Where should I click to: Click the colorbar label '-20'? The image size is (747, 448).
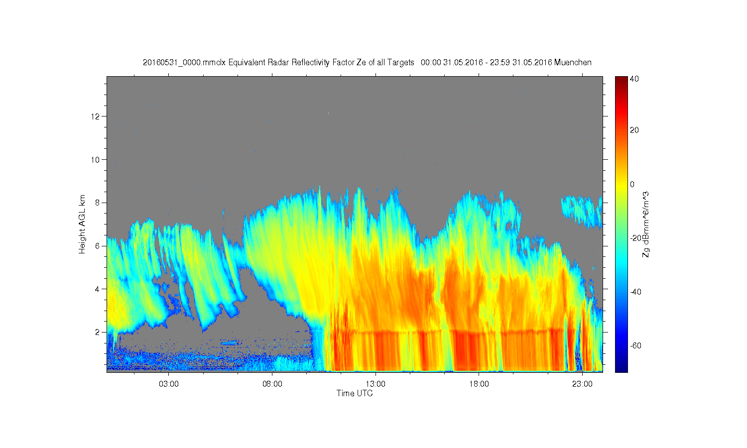click(x=635, y=238)
